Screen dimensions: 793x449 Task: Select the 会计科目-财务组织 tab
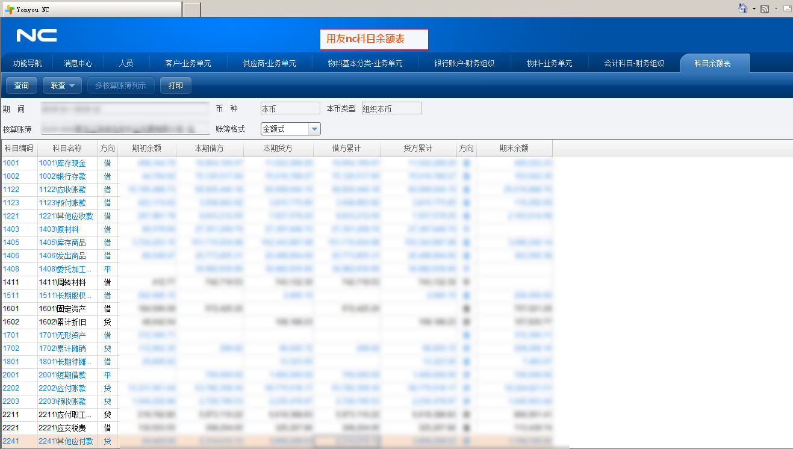tap(634, 63)
